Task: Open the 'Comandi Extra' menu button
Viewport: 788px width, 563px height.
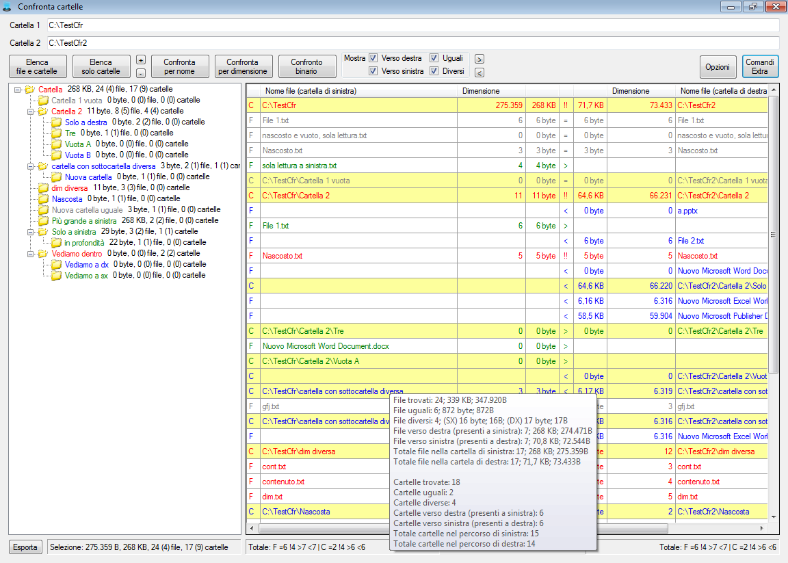Action: click(760, 66)
